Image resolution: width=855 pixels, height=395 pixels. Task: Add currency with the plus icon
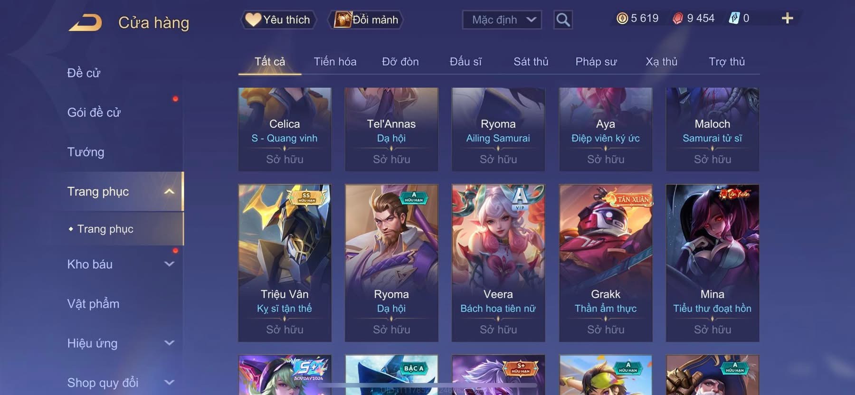[x=787, y=19]
